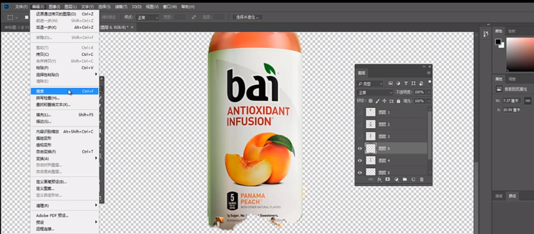Open the 不透明度 opacity slider dropdown arrow

428,92
